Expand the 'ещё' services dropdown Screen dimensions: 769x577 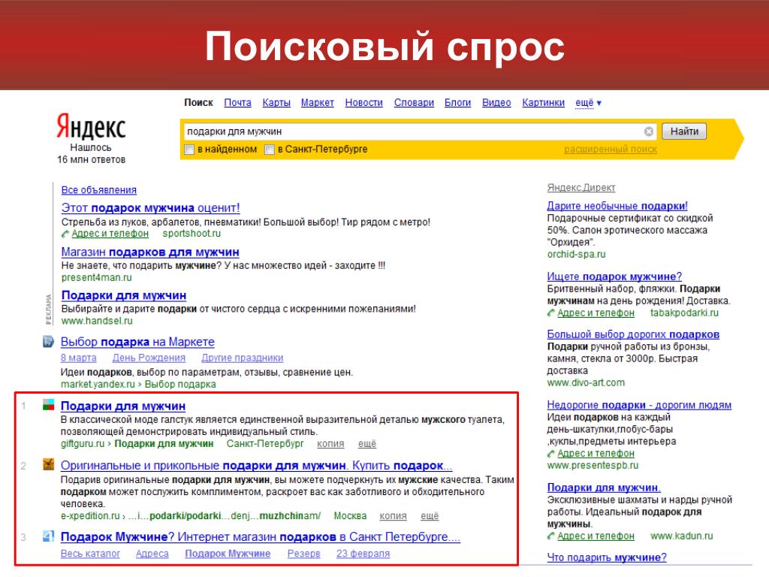[588, 102]
